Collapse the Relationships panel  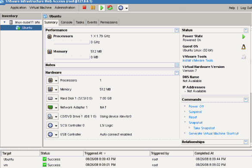[246, 142]
